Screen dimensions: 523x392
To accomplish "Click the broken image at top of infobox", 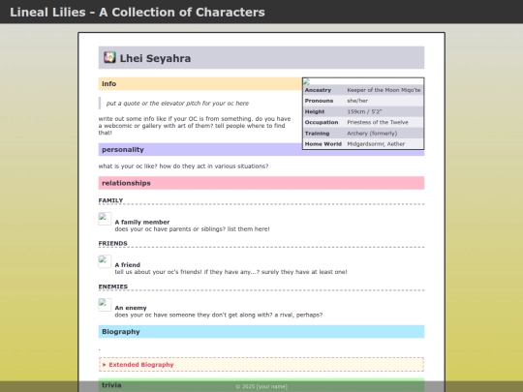I will point(306,81).
